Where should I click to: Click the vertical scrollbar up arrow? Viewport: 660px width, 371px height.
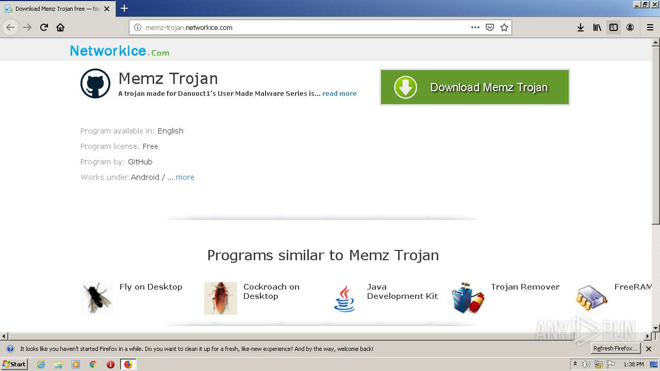click(x=656, y=42)
